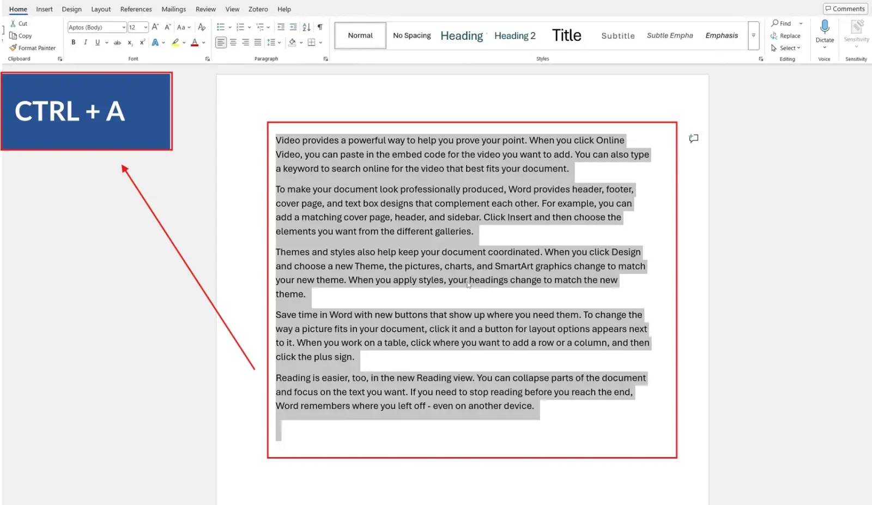The width and height of the screenshot is (872, 505).
Task: Expand font color options arrow
Action: [x=204, y=42]
